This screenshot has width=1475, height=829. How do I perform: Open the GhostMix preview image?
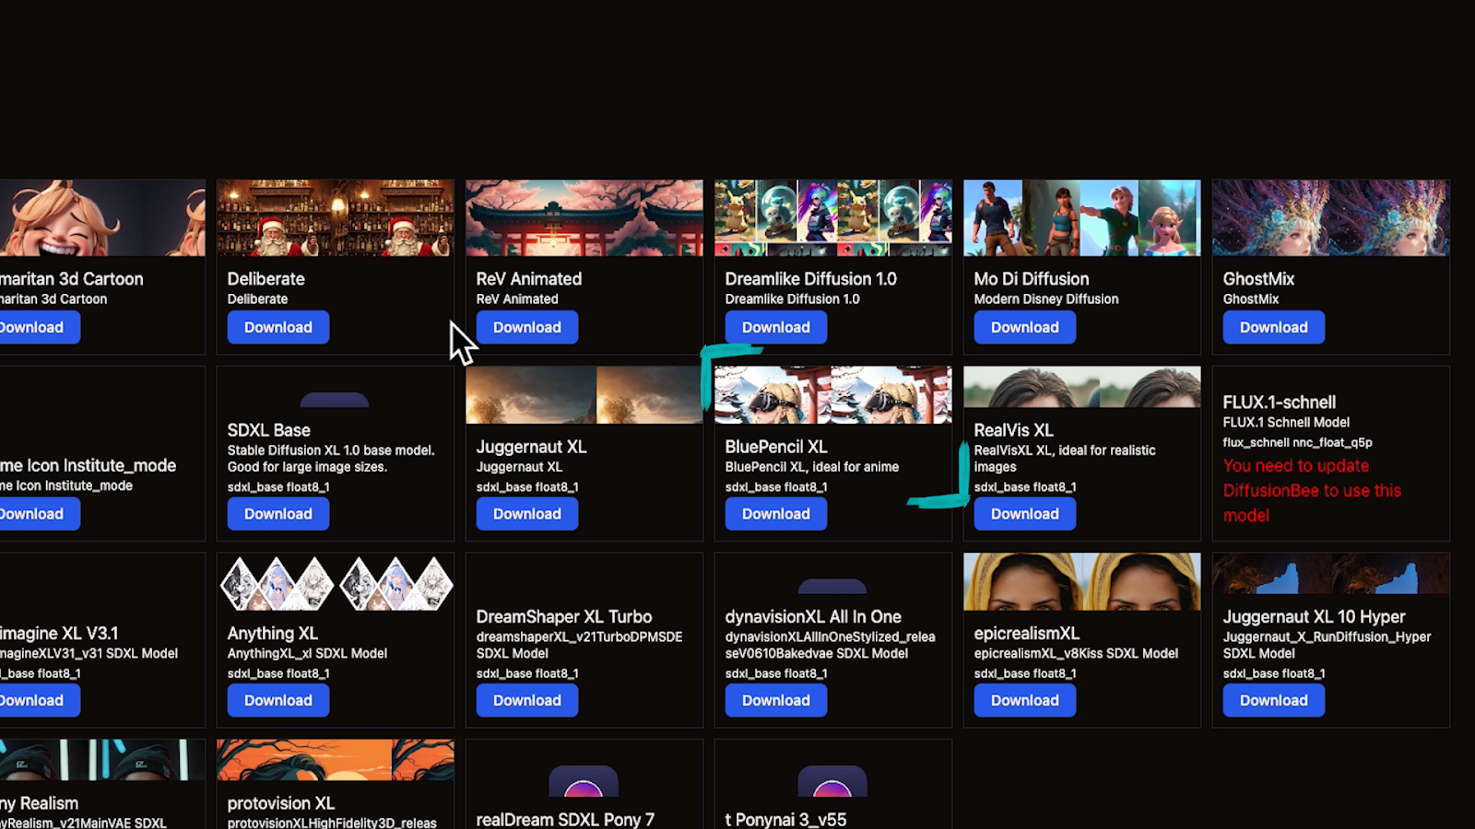pyautogui.click(x=1331, y=217)
